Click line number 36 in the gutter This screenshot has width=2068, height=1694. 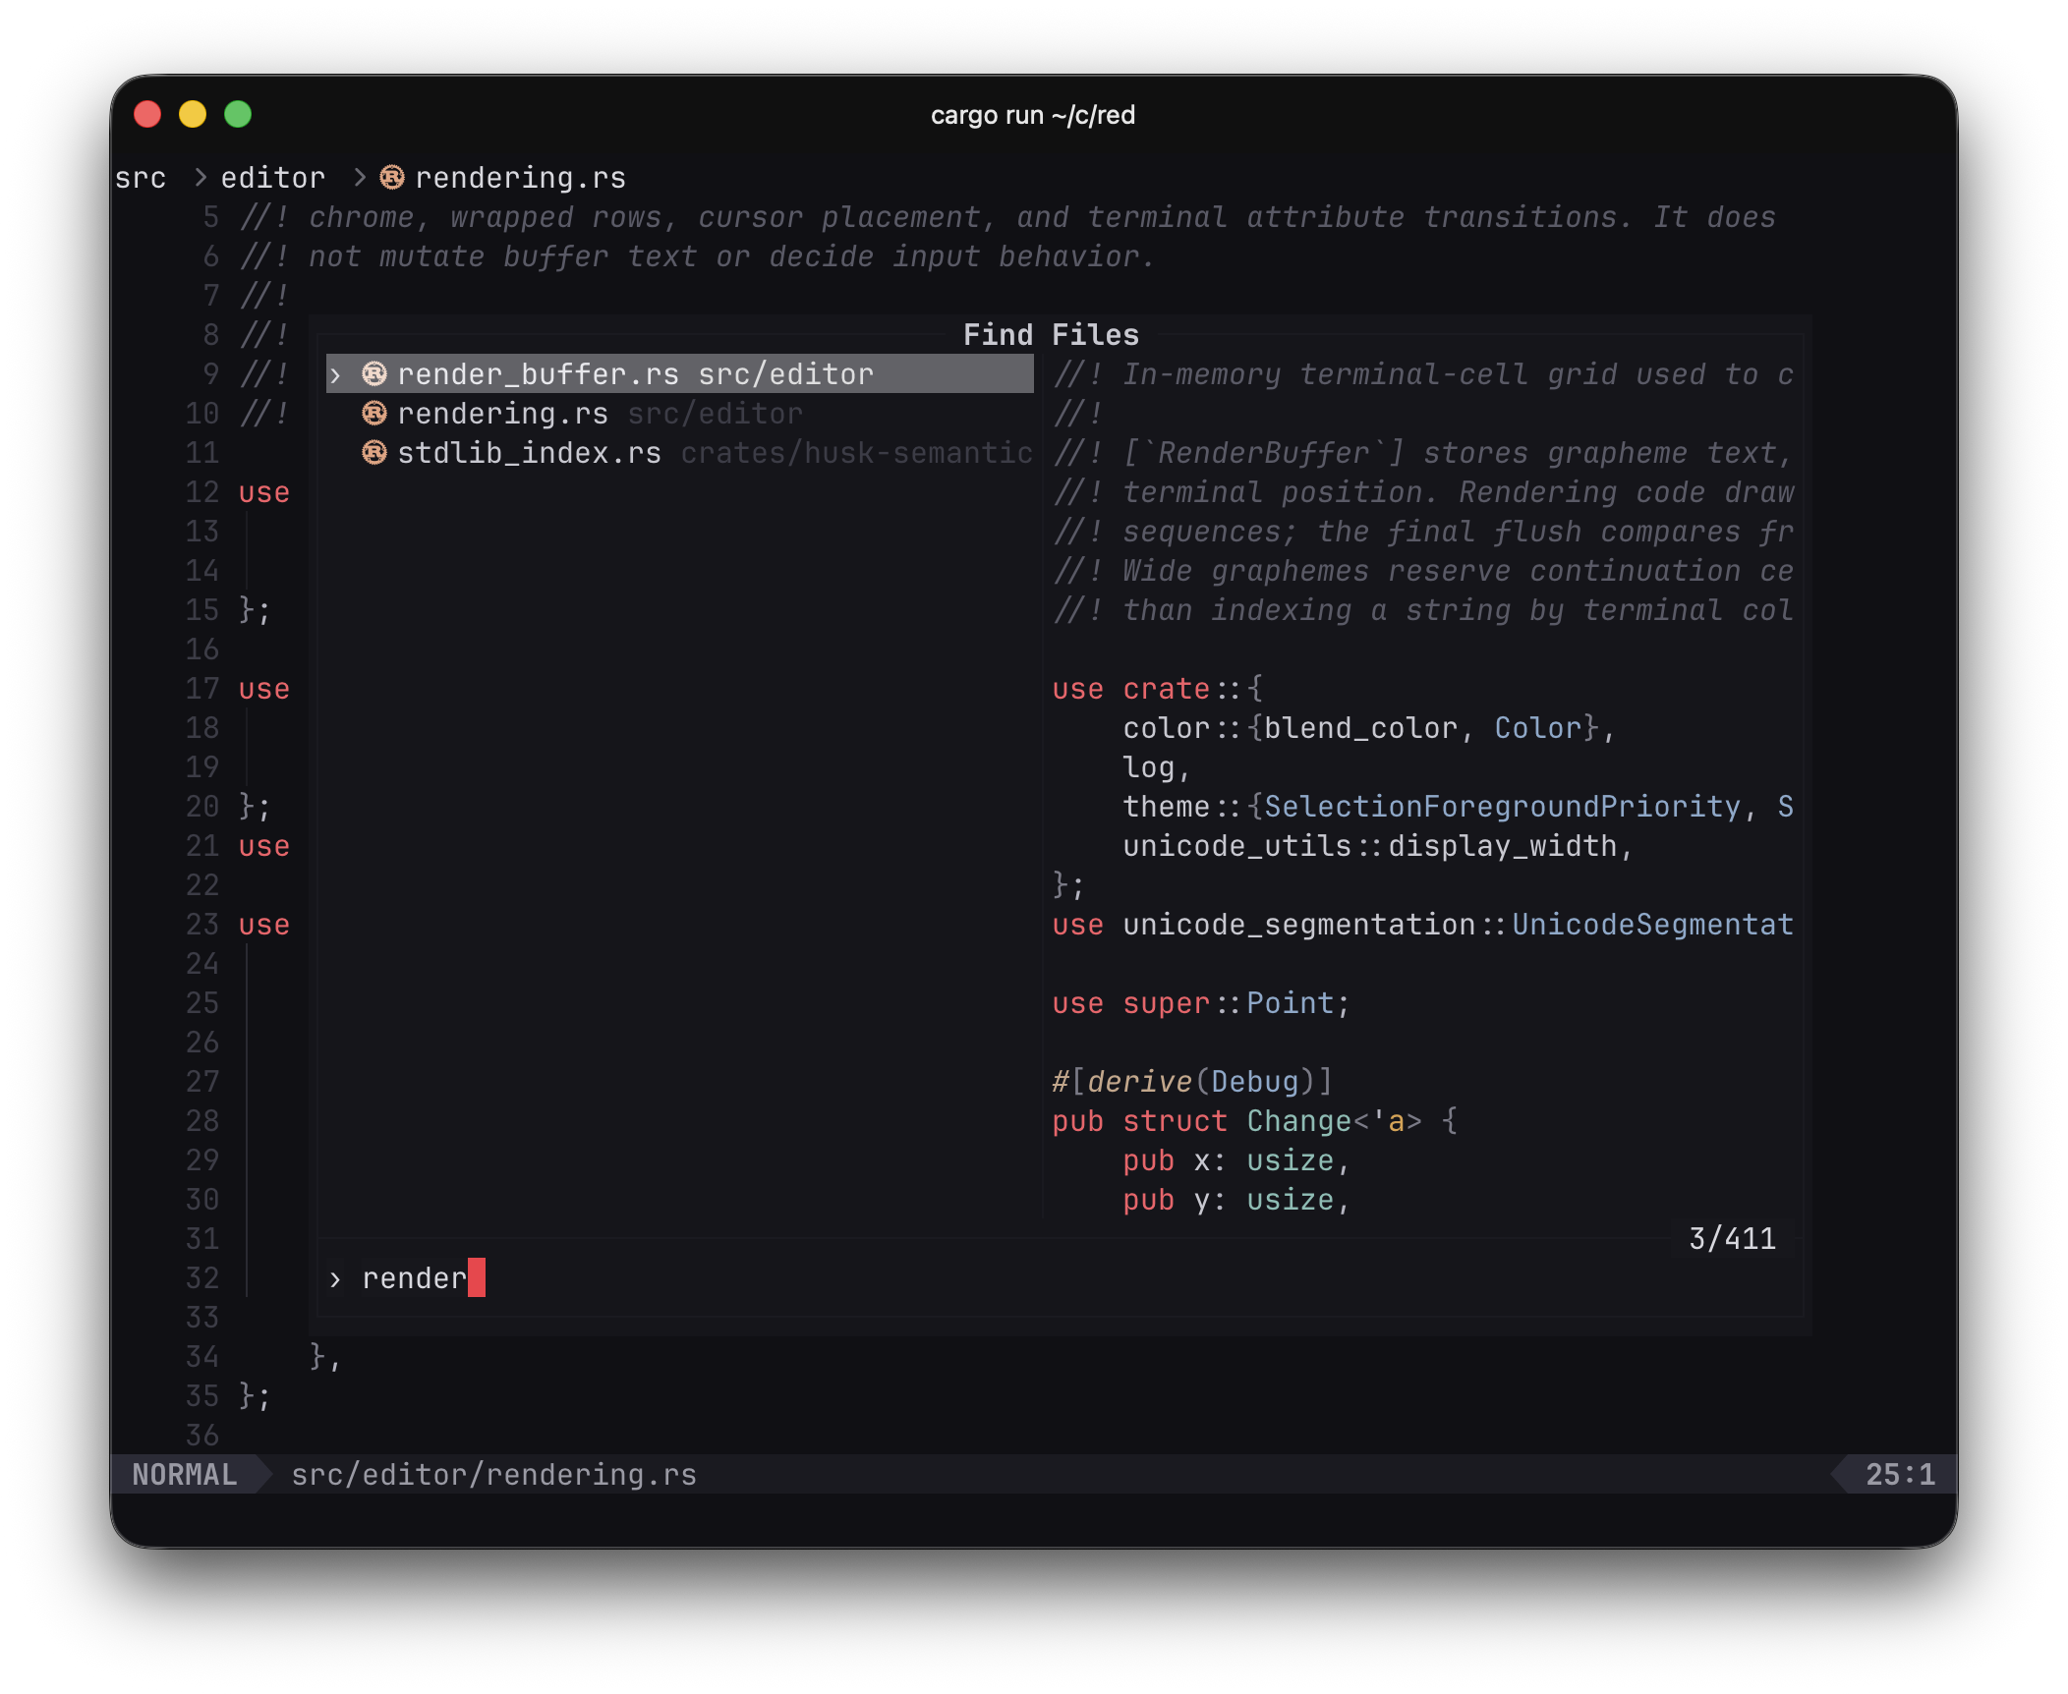(x=202, y=1436)
